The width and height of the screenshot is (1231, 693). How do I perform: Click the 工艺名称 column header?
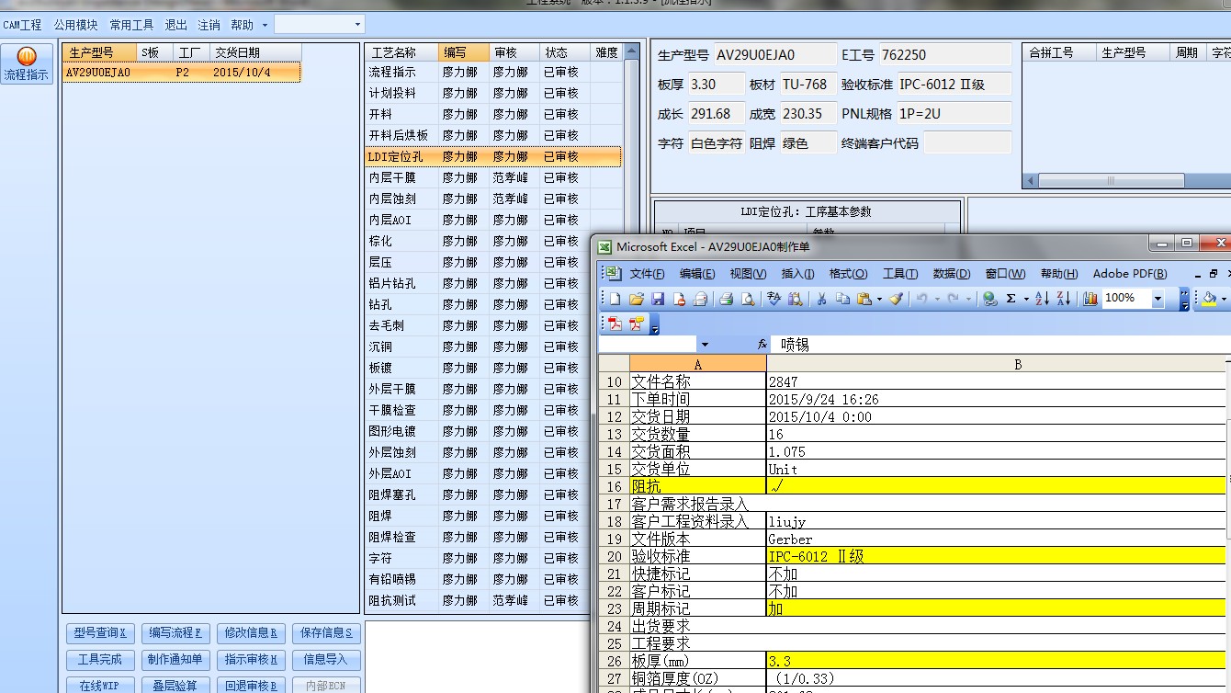pos(401,52)
